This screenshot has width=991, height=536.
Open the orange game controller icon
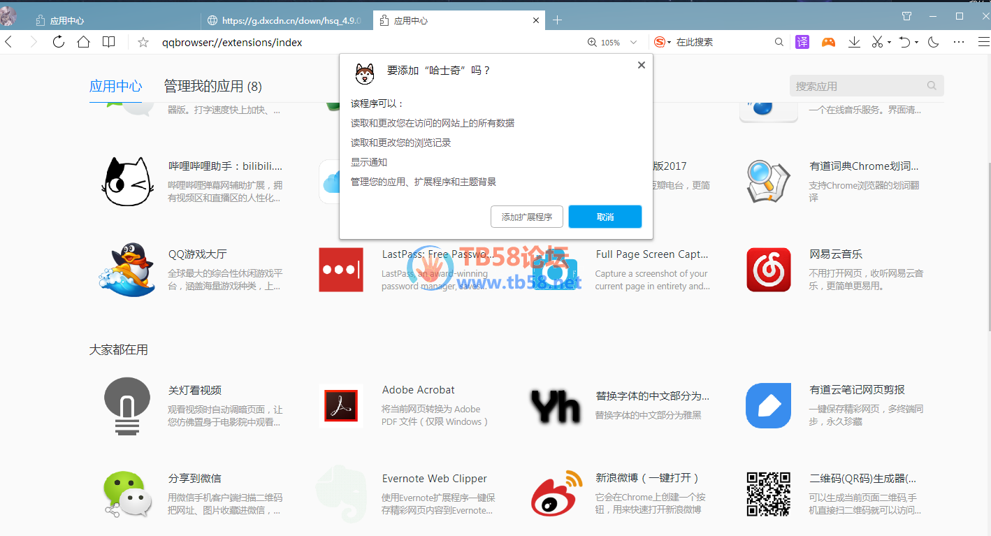pos(828,42)
